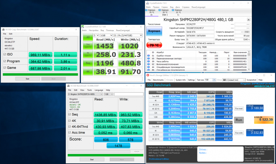Viewport: 276px width, 164px height.
Task: Click Start button in AS SSD Benchmark
Action: [x=92, y=160]
